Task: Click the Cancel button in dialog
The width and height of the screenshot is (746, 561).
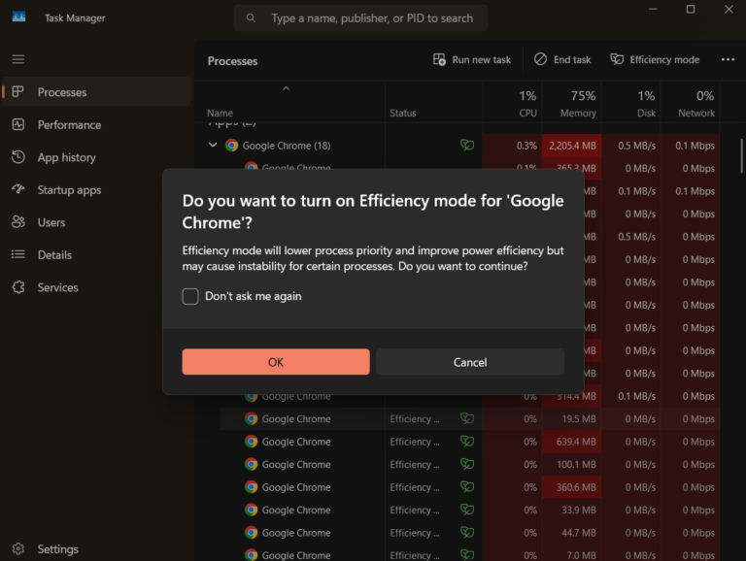Action: [470, 362]
